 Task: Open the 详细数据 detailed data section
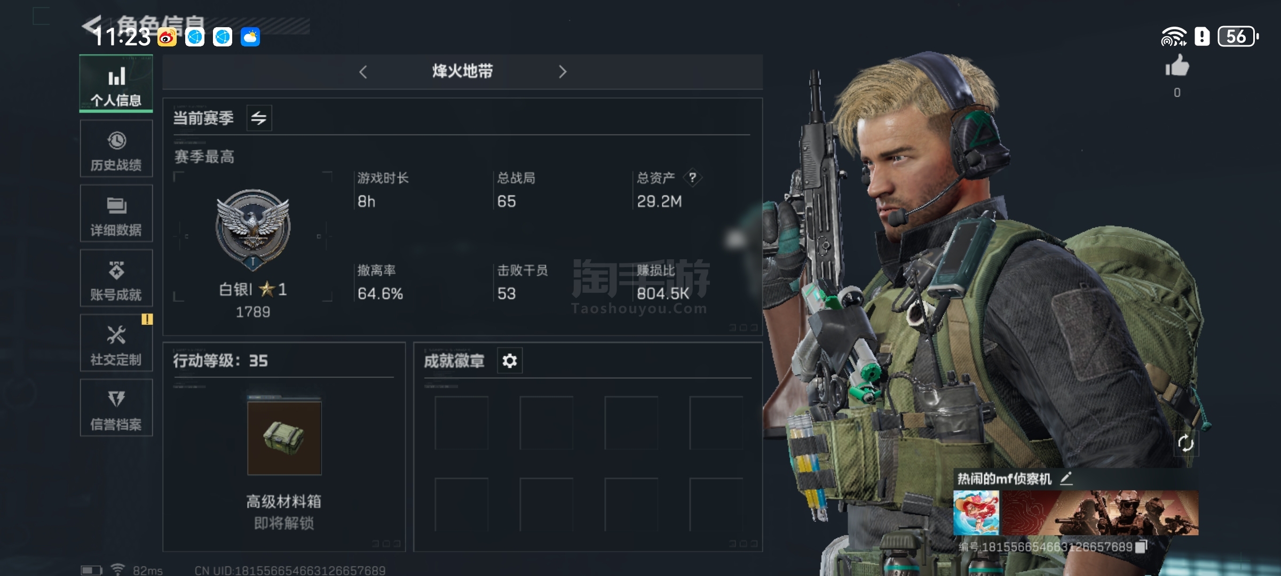116,213
